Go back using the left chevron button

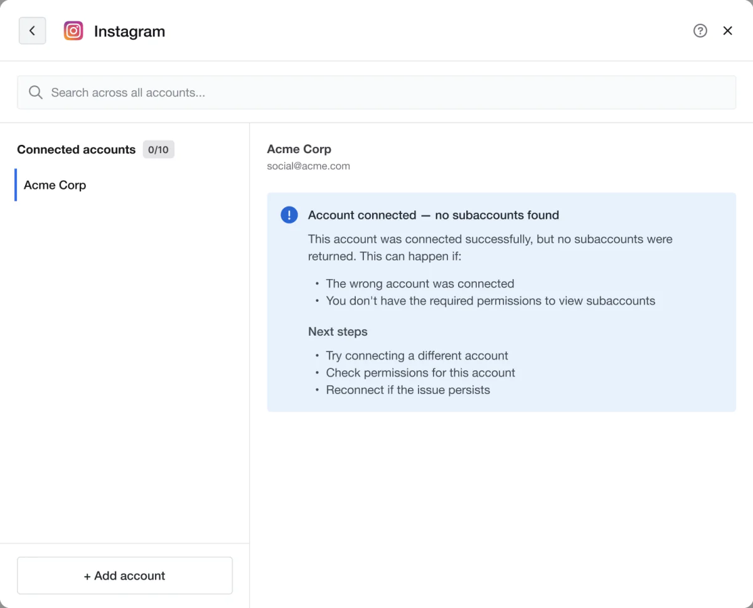click(x=32, y=31)
